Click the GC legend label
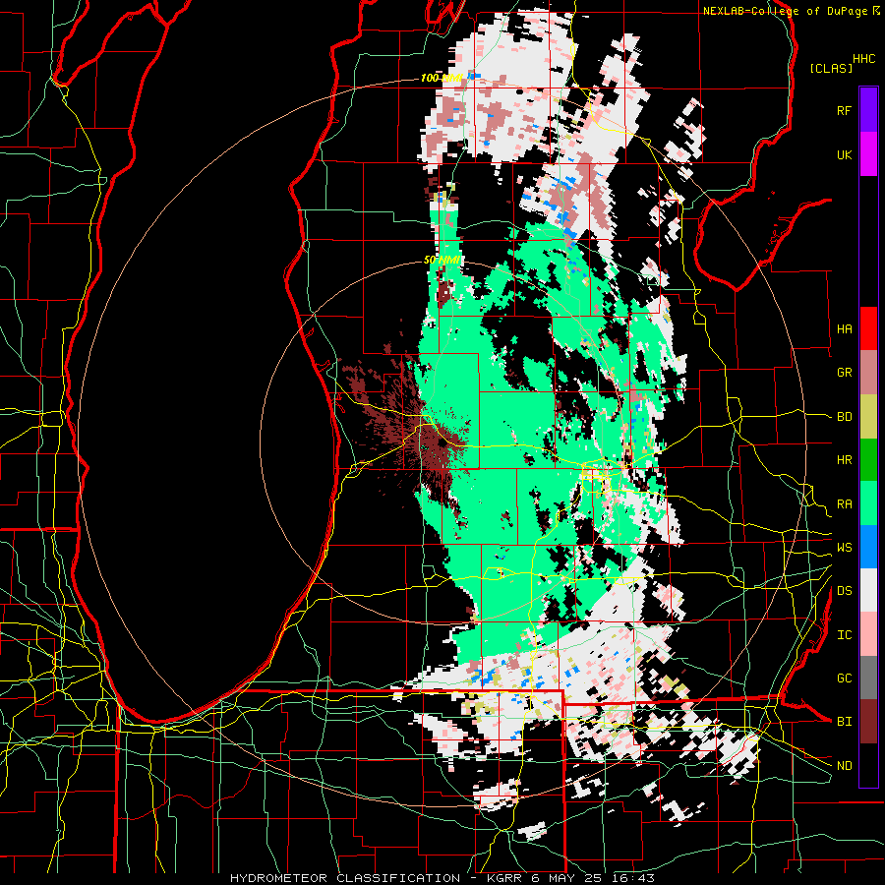 click(x=844, y=678)
